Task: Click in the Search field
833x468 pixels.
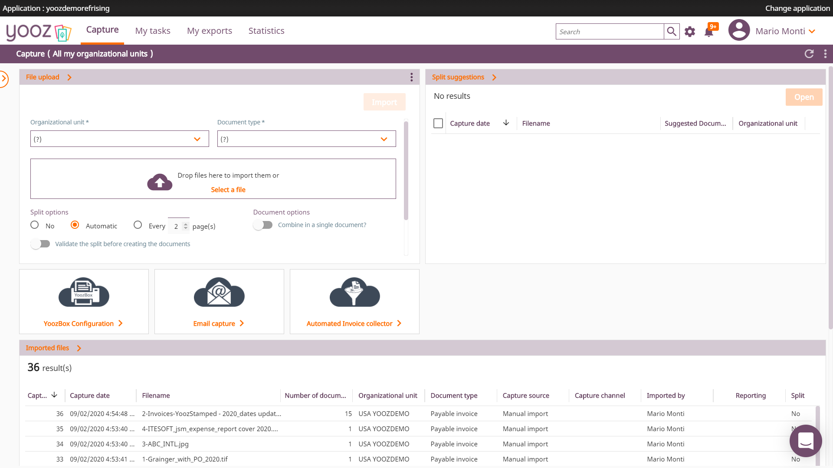Action: click(x=610, y=32)
